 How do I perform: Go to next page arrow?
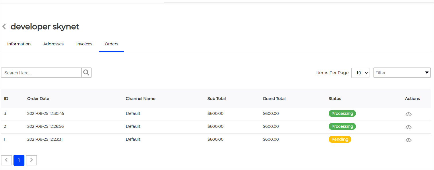coord(31,160)
